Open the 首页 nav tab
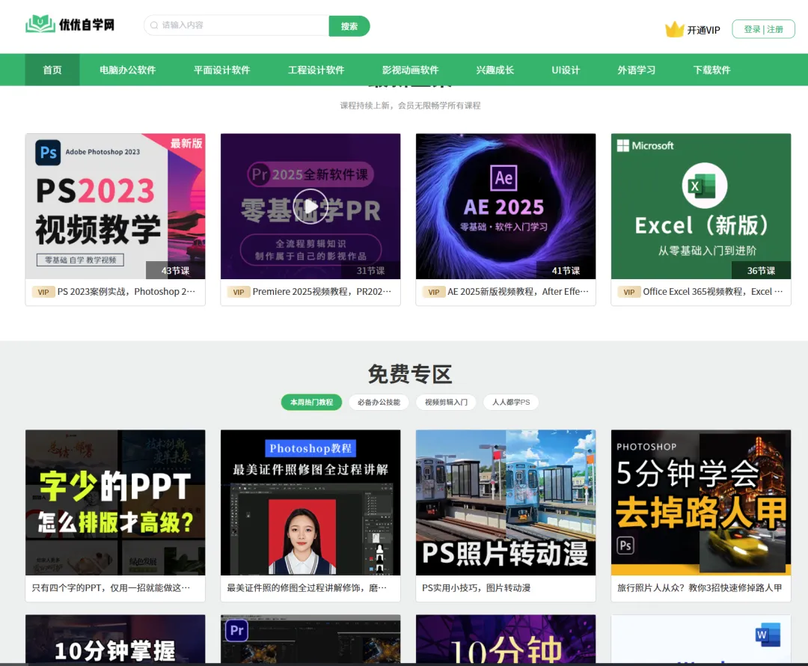Image resolution: width=808 pixels, height=666 pixels. click(52, 70)
